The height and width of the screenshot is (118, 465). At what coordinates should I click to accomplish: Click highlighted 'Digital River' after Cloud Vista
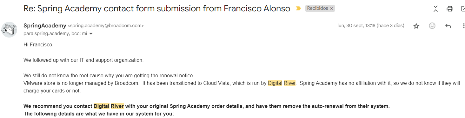tap(282, 83)
